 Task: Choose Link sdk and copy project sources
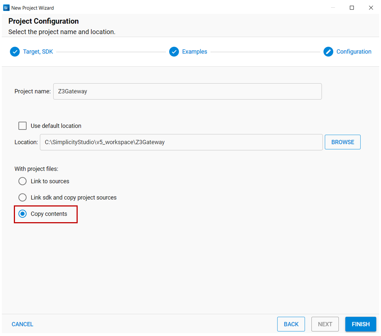click(x=23, y=197)
